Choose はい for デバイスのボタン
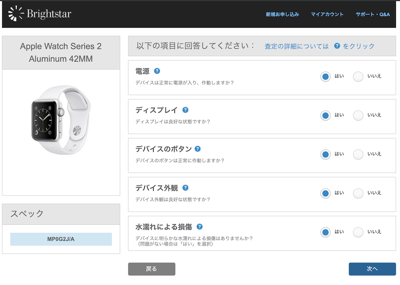This screenshot has height=285, width=400. point(326,154)
